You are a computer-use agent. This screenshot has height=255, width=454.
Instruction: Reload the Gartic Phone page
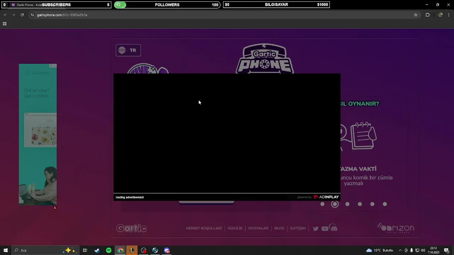click(x=22, y=15)
